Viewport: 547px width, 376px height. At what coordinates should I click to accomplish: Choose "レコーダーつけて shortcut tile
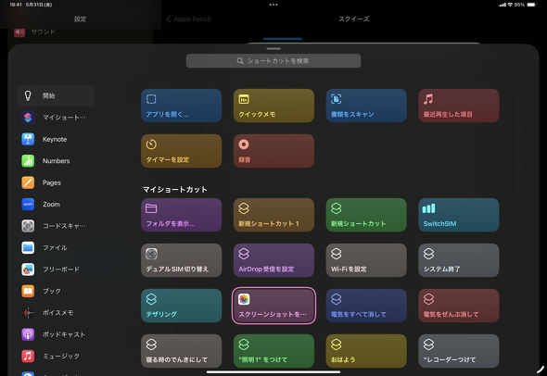(458, 351)
